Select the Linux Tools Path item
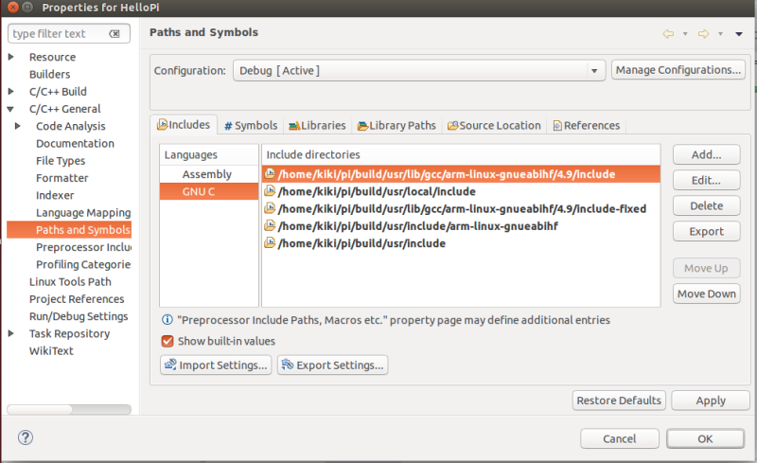Image resolution: width=757 pixels, height=463 pixels. 70,282
